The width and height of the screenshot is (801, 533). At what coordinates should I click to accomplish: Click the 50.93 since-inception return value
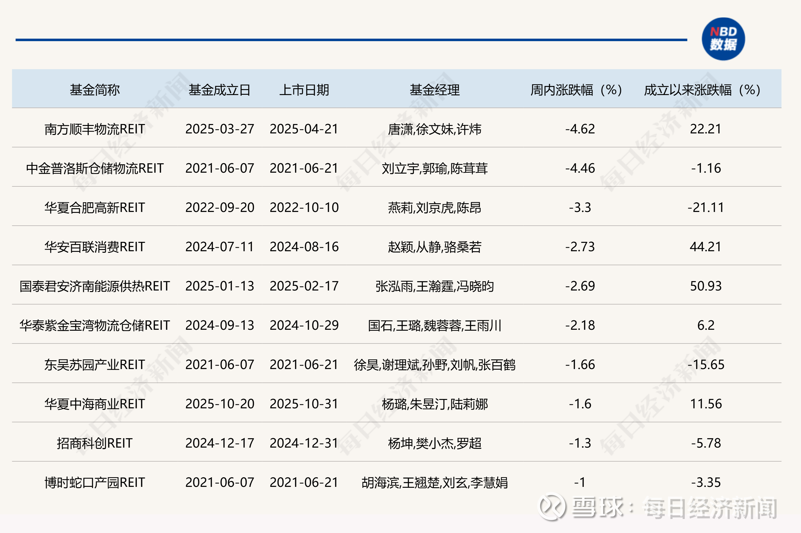tap(705, 286)
